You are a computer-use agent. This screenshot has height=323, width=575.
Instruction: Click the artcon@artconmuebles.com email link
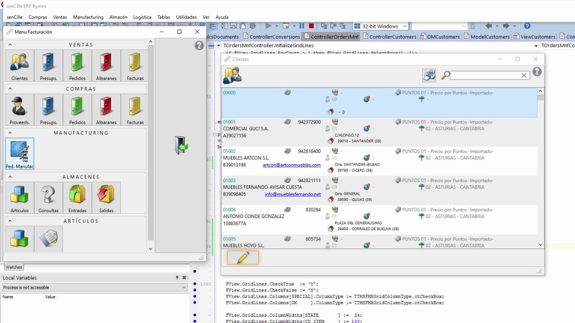[292, 165]
